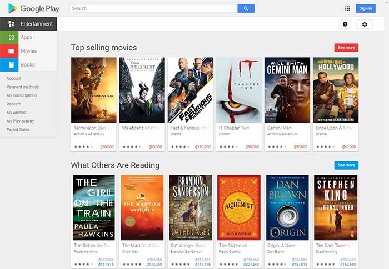Open the Gemini Man movie poster

[287, 90]
